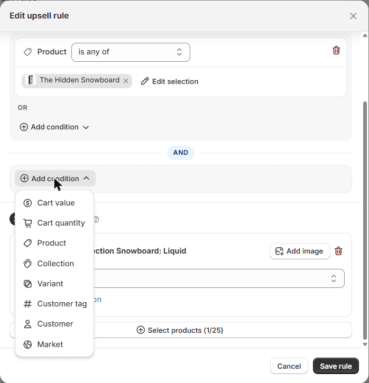Pick the Customer condition option
369x383 pixels.
pyautogui.click(x=54, y=324)
